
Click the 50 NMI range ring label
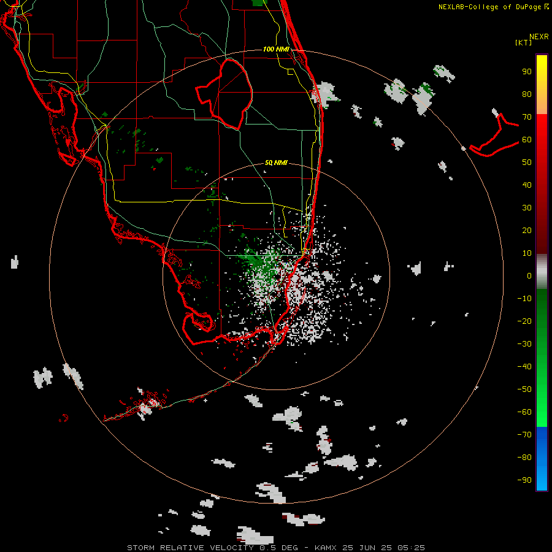click(x=276, y=163)
